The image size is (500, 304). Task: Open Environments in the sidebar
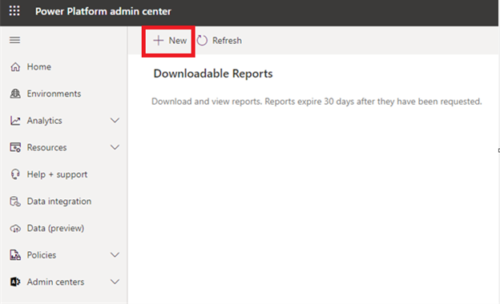(54, 94)
